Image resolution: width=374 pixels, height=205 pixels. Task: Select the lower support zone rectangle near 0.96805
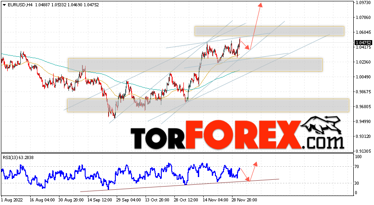pyautogui.click(x=208, y=105)
